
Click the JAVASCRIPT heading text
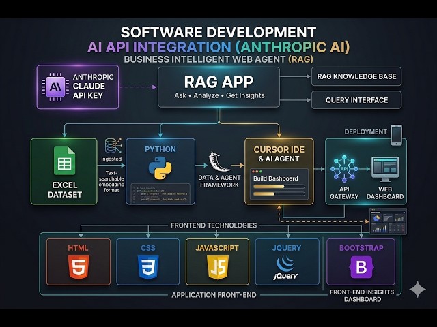click(x=217, y=248)
